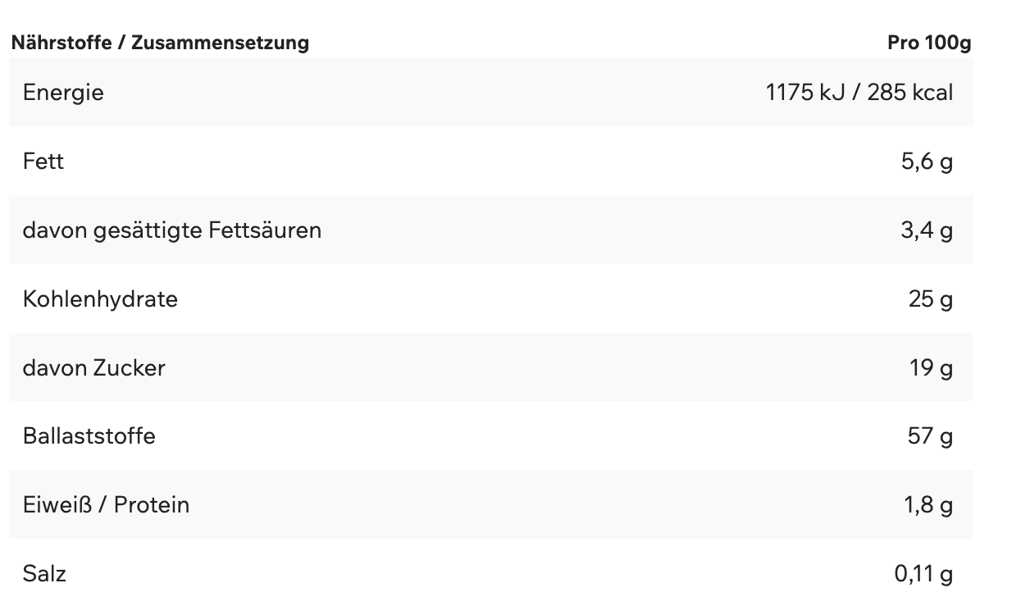Click 'davon gesättigte Fettsäuren' label
This screenshot has width=1030, height=615.
[x=172, y=230]
